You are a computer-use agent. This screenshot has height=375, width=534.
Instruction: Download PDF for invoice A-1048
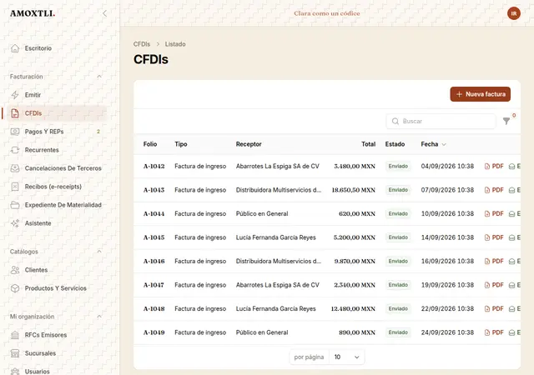pyautogui.click(x=494, y=308)
